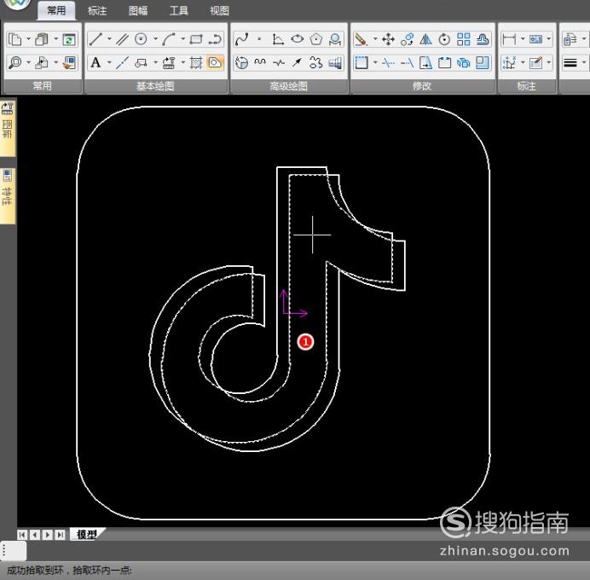Screen dimensions: 590x580
Task: Select the Polygon pentagon tool
Action: (x=316, y=39)
